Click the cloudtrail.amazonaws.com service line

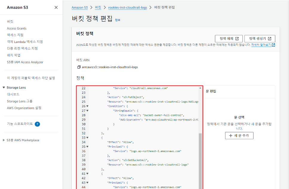point(140,88)
